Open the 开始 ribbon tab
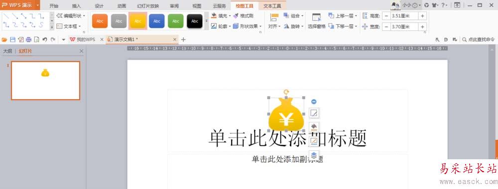The height and width of the screenshot is (189, 498). point(54,6)
